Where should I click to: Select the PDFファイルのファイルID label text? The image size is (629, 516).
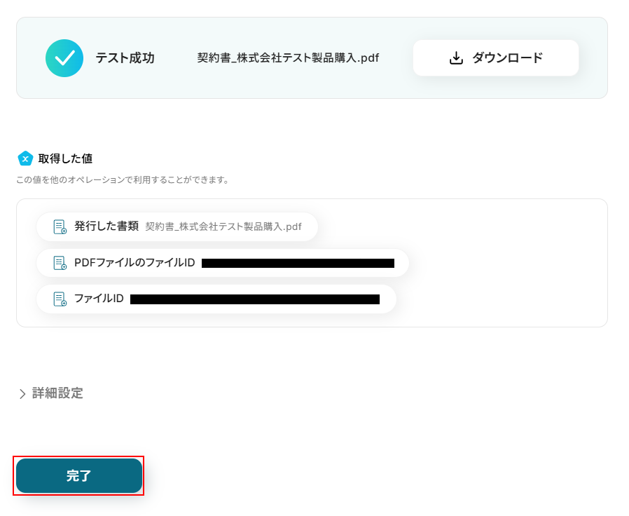click(x=134, y=263)
